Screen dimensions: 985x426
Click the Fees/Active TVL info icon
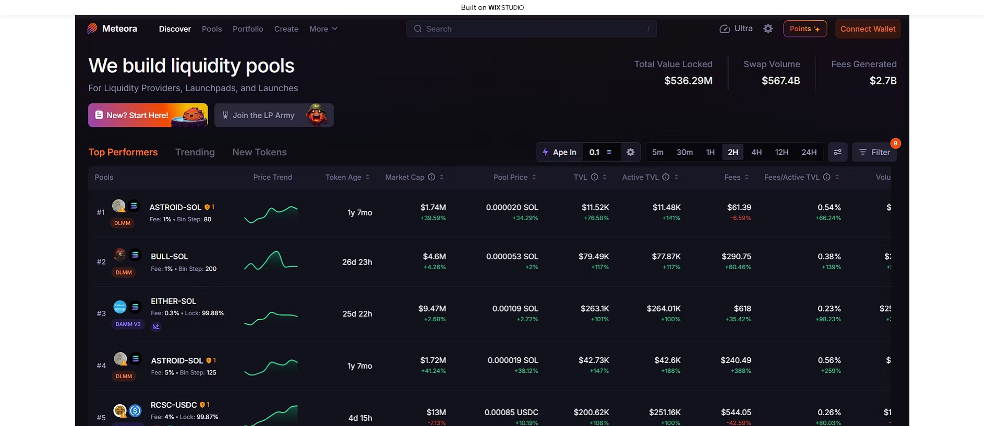(x=826, y=177)
